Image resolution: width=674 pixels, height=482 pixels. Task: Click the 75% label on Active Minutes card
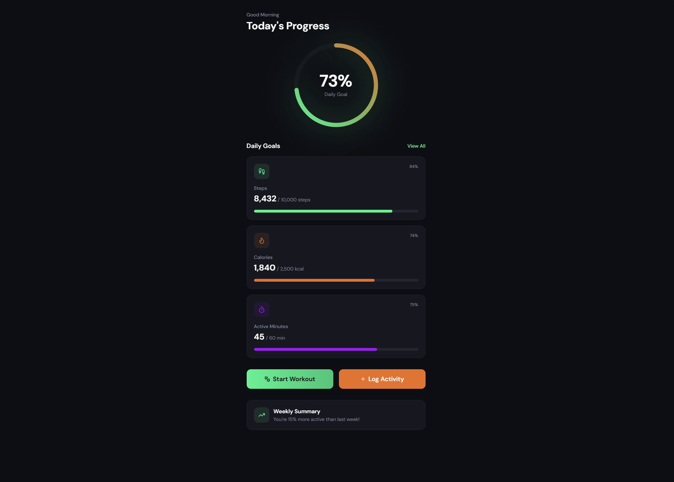point(414,305)
